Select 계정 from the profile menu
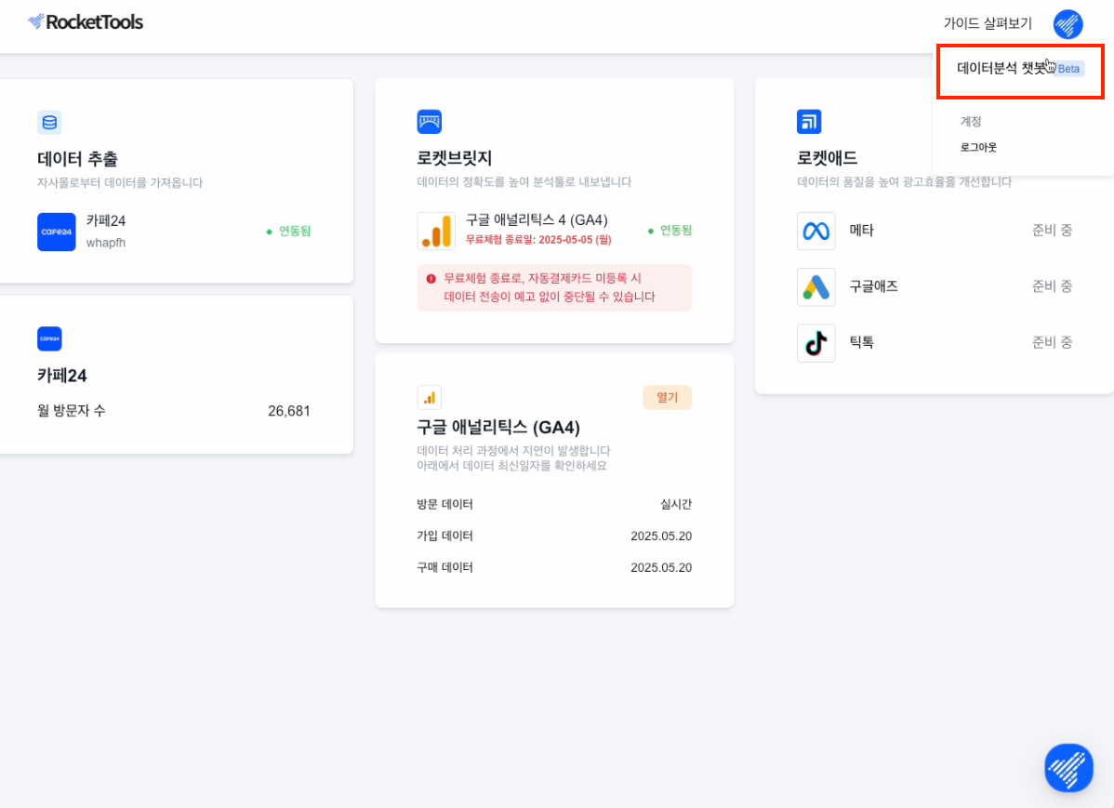 click(x=971, y=122)
